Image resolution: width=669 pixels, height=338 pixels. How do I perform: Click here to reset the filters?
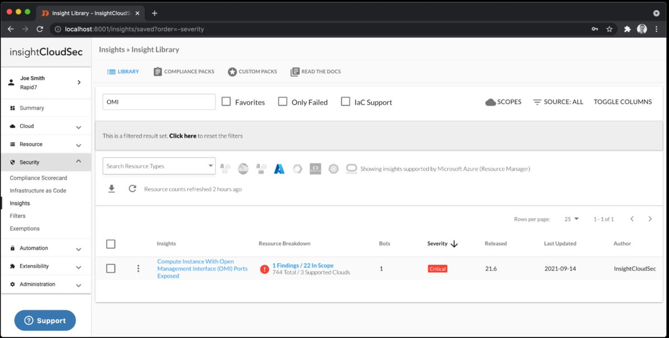tap(183, 136)
